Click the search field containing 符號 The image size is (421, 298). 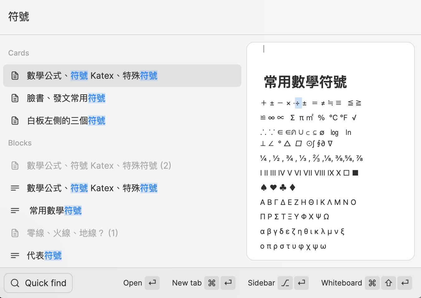(x=125, y=17)
